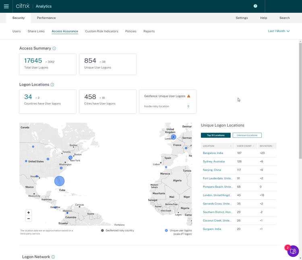Viewport: 302px width, 260px height.
Task: Sort by the DEVIATION column header
Action: click(x=267, y=146)
